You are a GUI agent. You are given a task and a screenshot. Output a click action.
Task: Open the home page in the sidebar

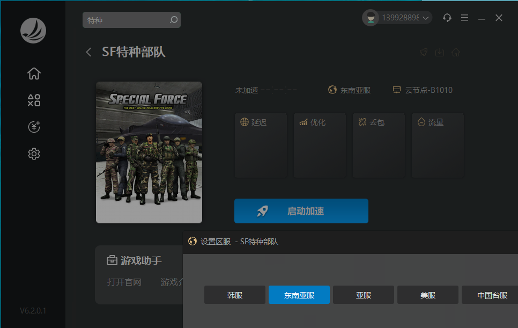click(34, 74)
